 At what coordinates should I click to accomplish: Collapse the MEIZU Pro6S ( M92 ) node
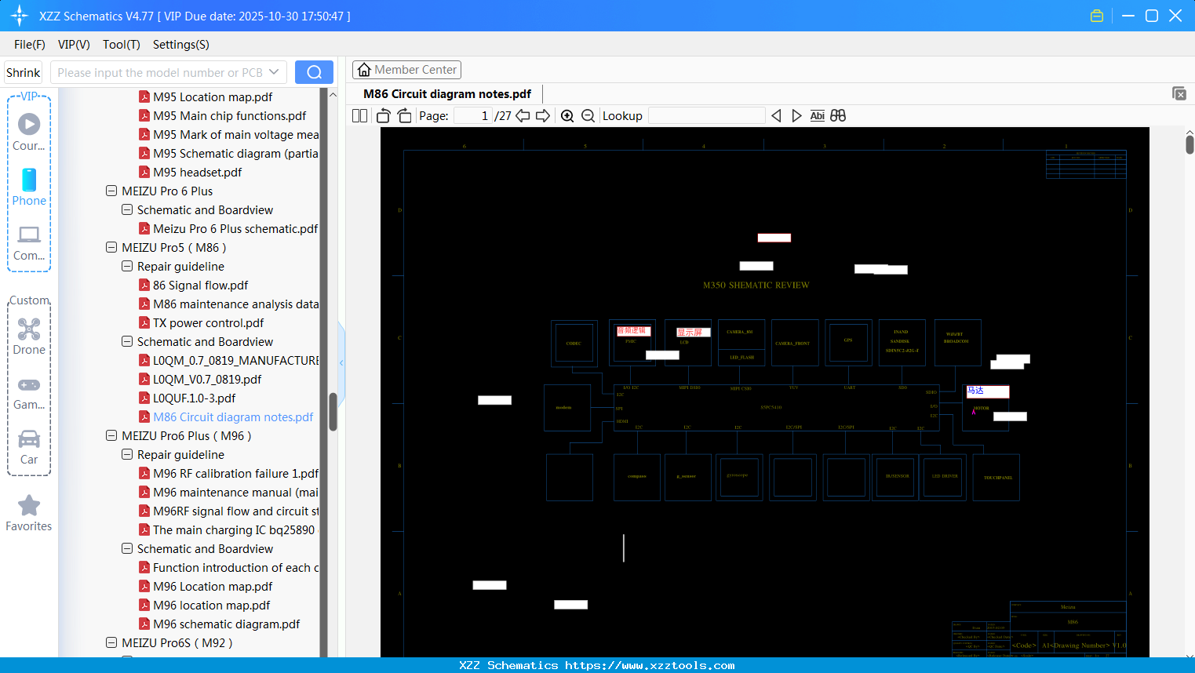click(x=111, y=642)
